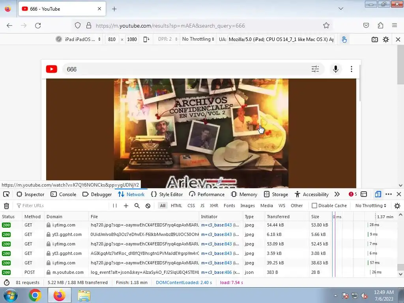
Task: Filter requests by Media
Action: (x=267, y=206)
